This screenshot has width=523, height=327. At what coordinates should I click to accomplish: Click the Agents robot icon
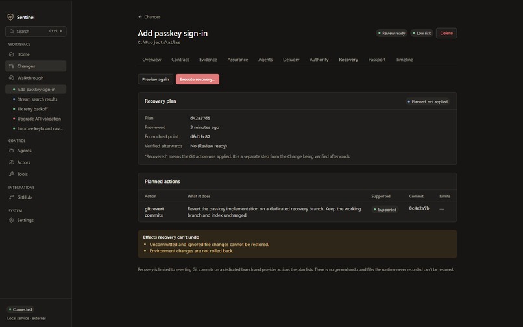[x=11, y=151]
